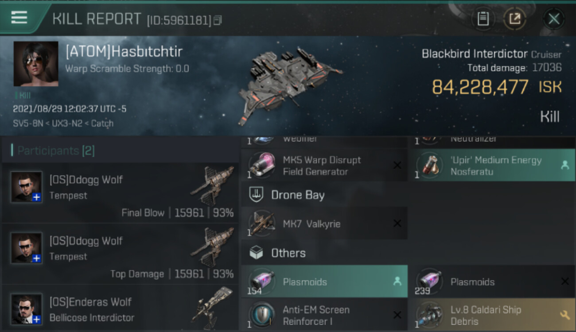Click the share/export report icon

[x=515, y=19]
